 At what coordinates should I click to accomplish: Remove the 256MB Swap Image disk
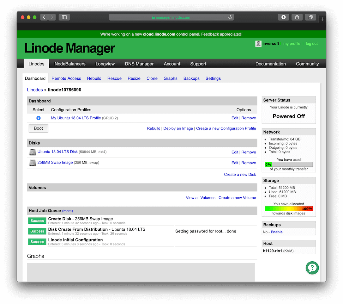click(x=249, y=163)
